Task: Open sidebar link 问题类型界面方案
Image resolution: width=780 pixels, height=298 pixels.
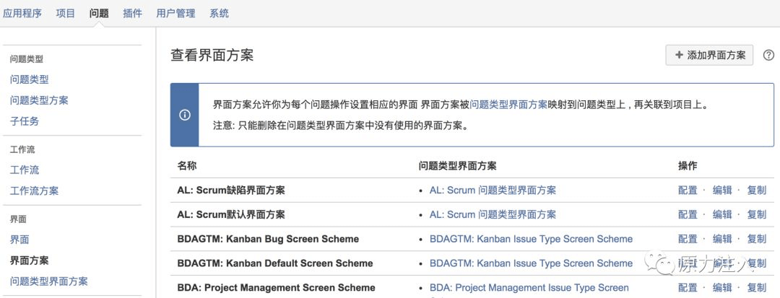Action: (x=49, y=281)
